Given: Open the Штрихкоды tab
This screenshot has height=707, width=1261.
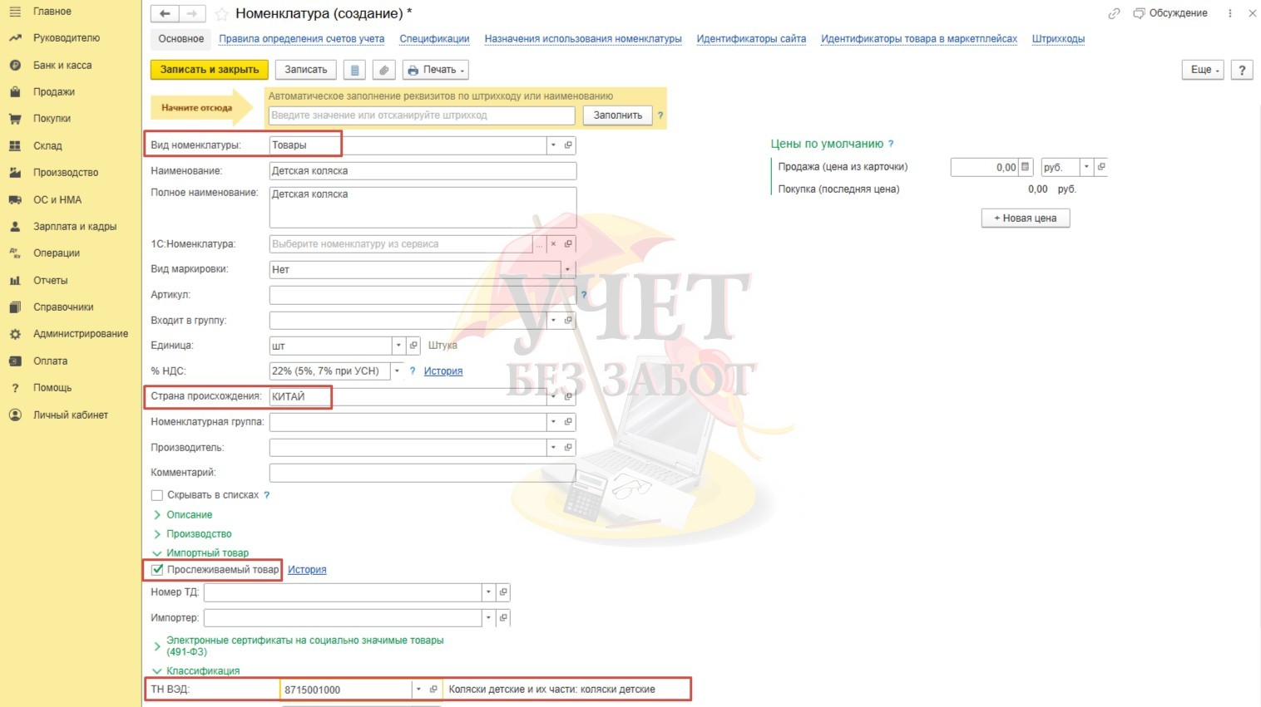Looking at the screenshot, I should (x=1057, y=39).
